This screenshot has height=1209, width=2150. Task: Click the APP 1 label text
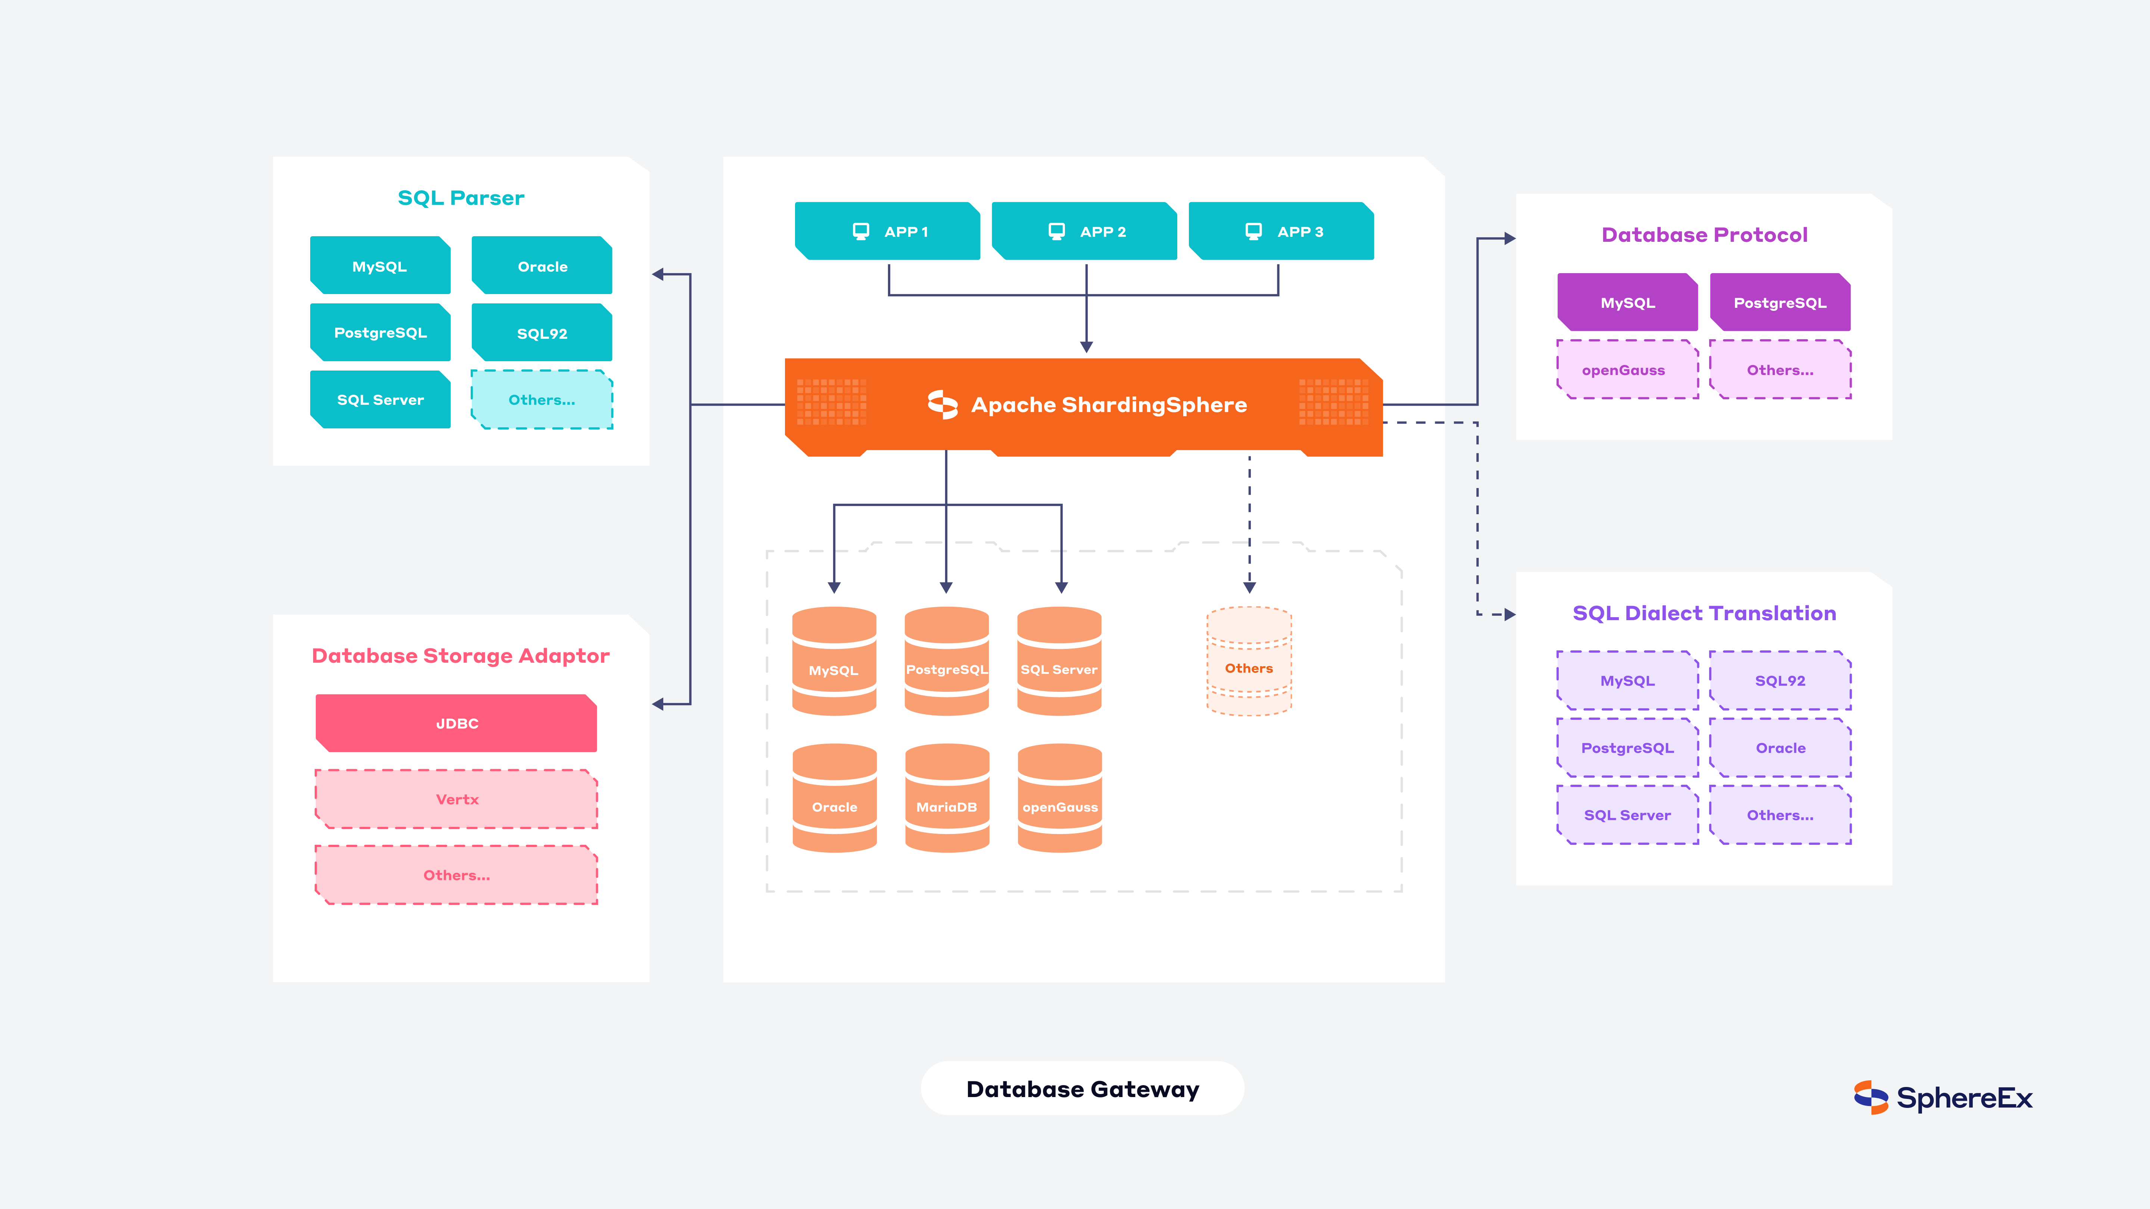coord(906,232)
